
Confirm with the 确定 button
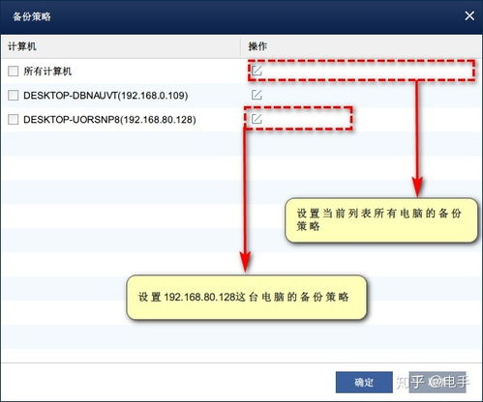(x=364, y=383)
